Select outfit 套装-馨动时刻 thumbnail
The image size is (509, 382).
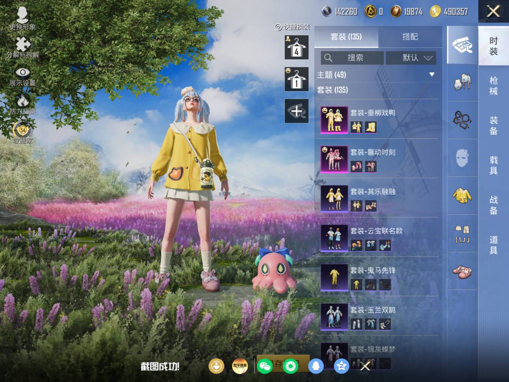(334, 159)
